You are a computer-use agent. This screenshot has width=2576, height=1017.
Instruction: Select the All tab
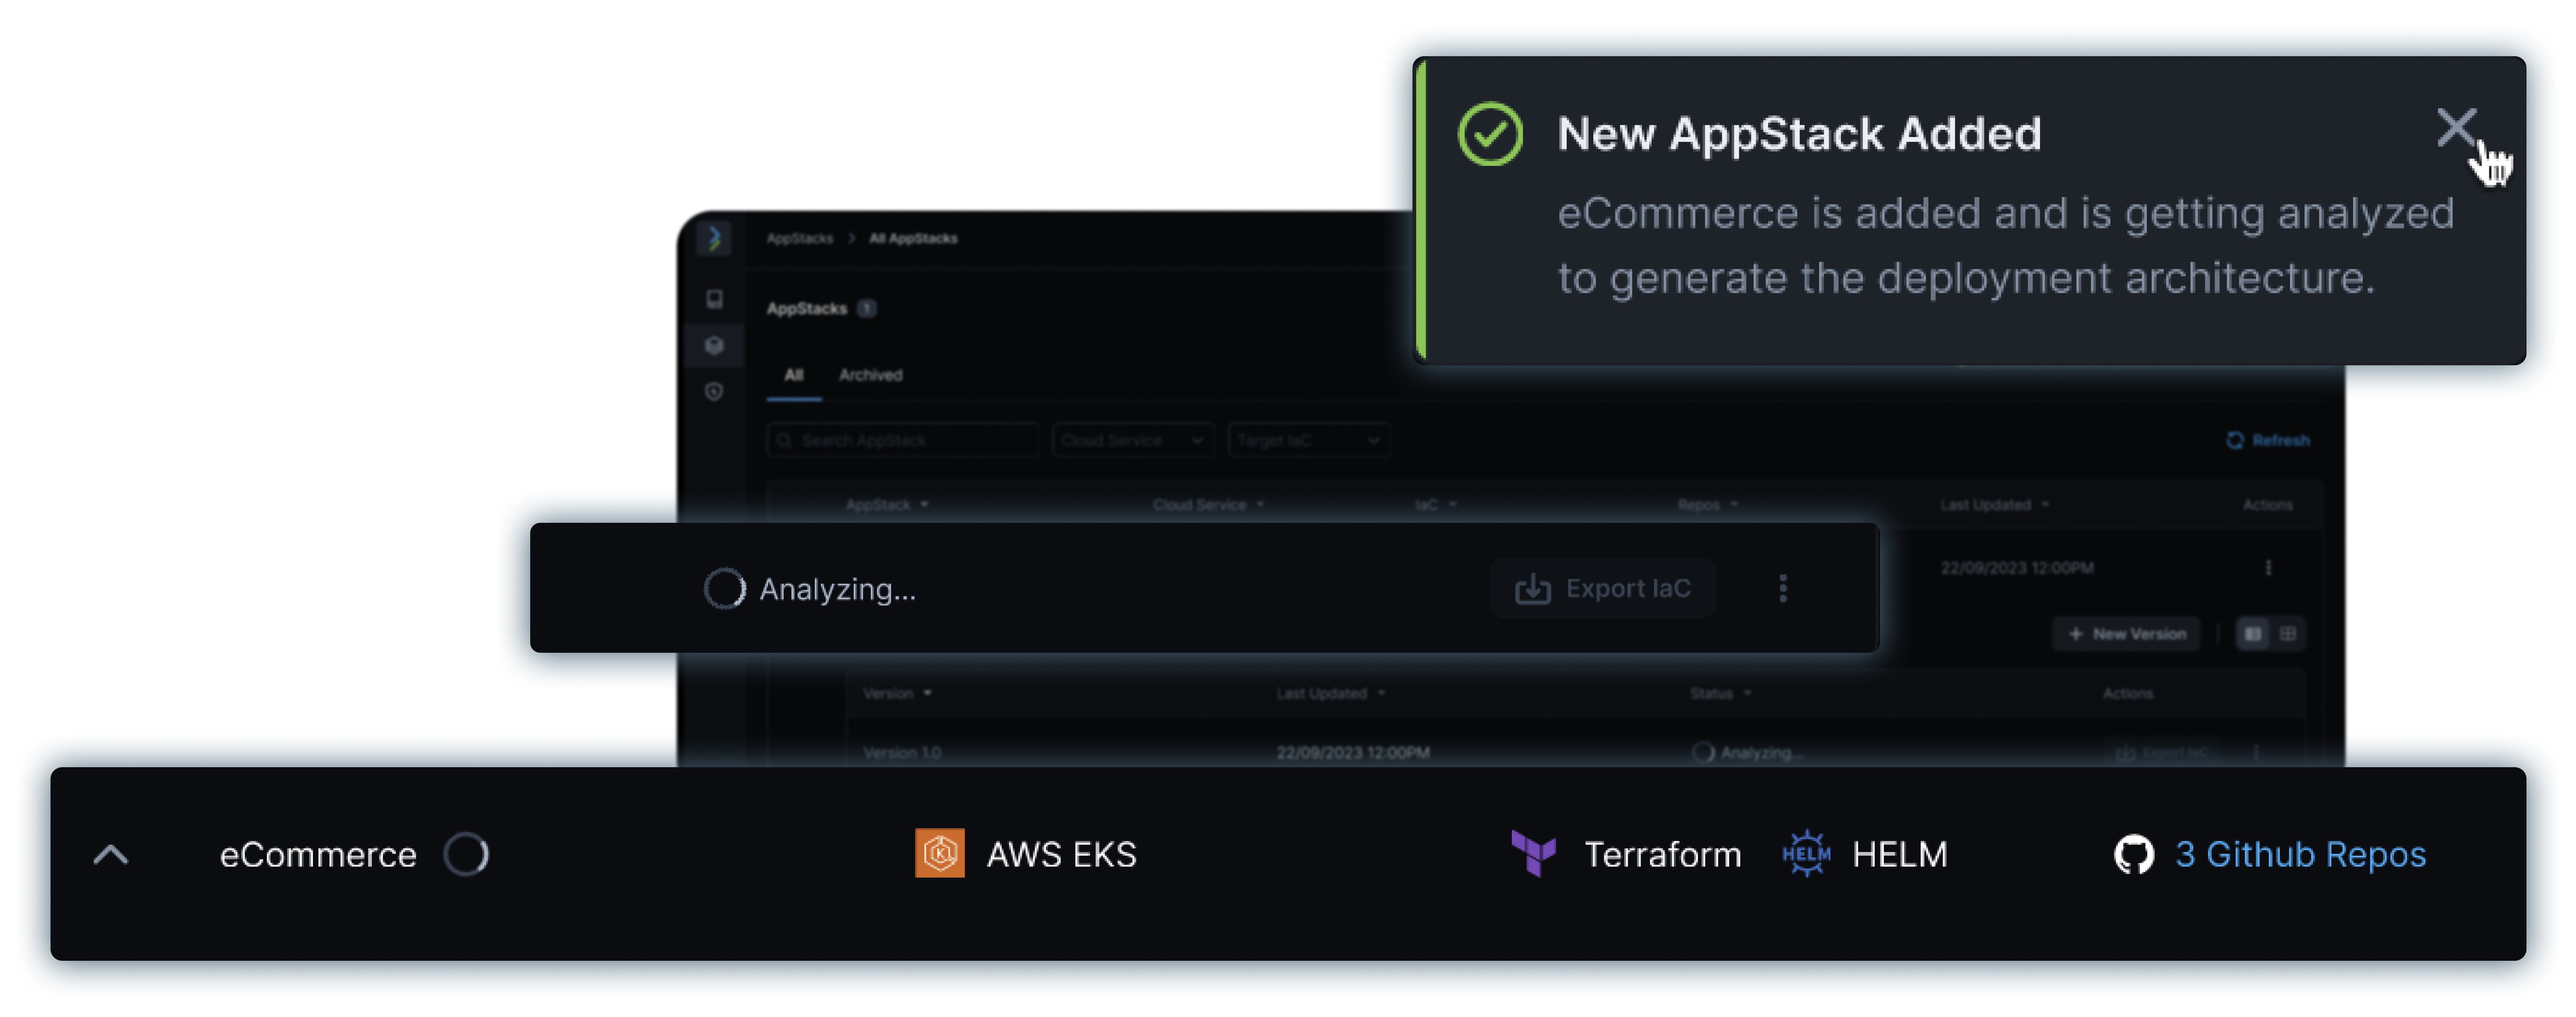(x=794, y=376)
